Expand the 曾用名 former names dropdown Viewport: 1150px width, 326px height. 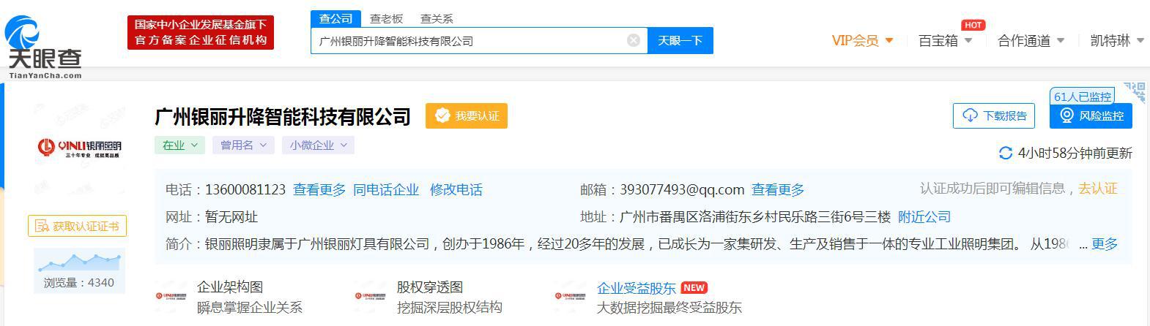243,145
